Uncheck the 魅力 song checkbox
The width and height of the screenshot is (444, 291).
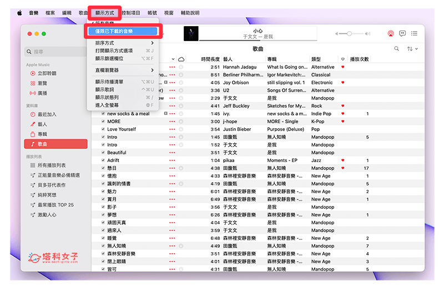point(103,191)
